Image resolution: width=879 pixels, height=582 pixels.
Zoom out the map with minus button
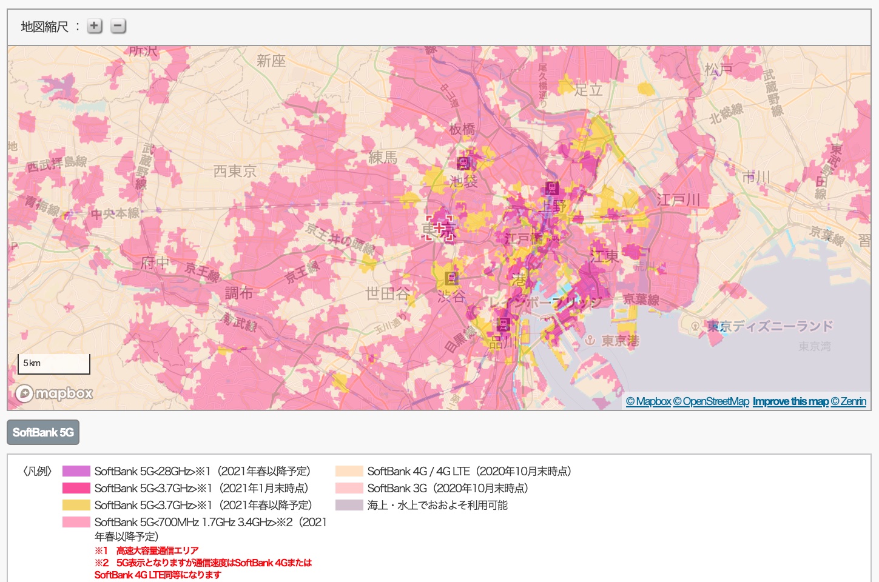pos(118,26)
